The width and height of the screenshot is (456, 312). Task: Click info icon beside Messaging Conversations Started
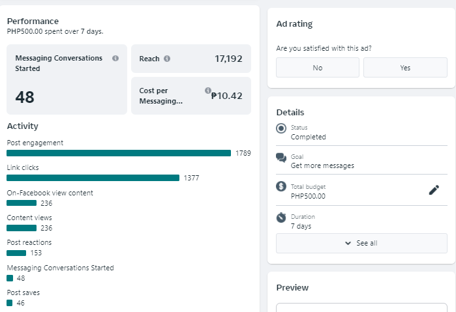pyautogui.click(x=115, y=58)
